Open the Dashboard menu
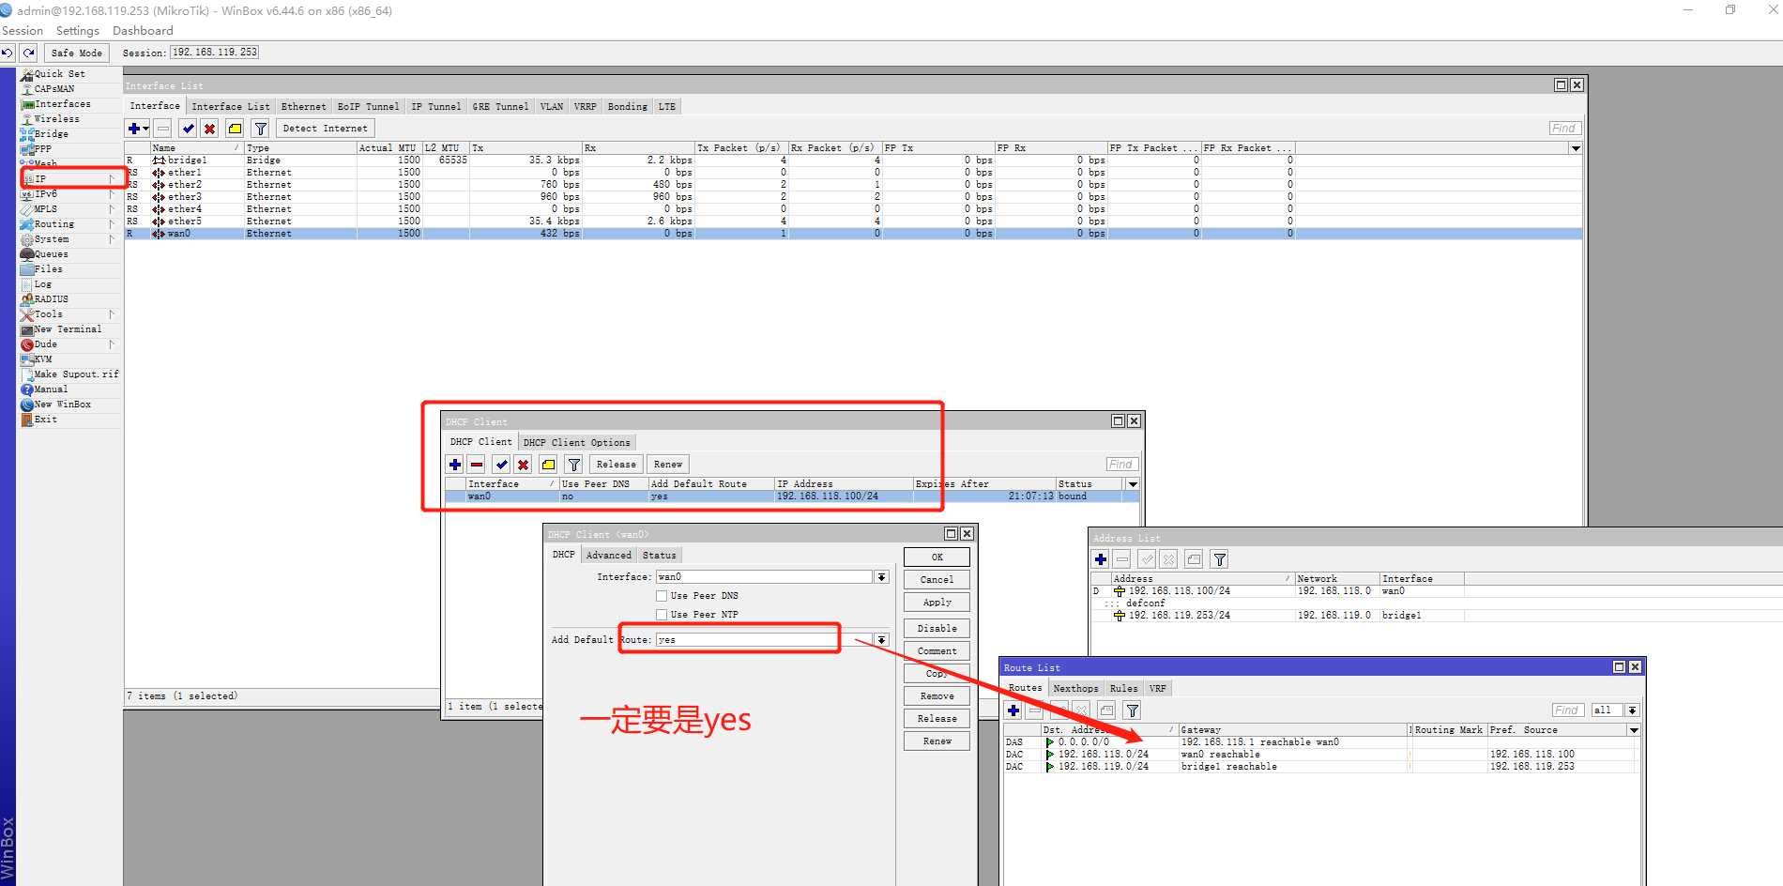This screenshot has width=1783, height=886. (143, 31)
